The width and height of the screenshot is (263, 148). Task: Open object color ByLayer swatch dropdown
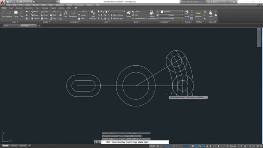[x=171, y=12]
